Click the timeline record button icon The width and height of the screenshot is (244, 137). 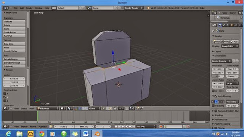coord(161,127)
